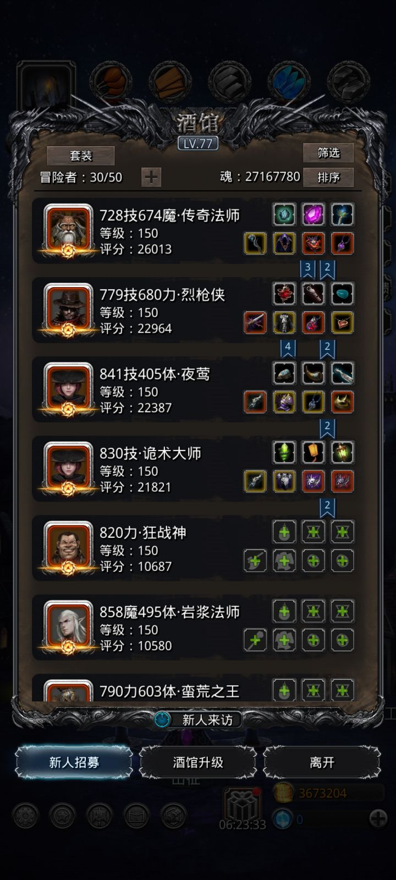Select the 夜莺 hero portrait
Viewport: 396px width, 880px height.
coord(69,388)
